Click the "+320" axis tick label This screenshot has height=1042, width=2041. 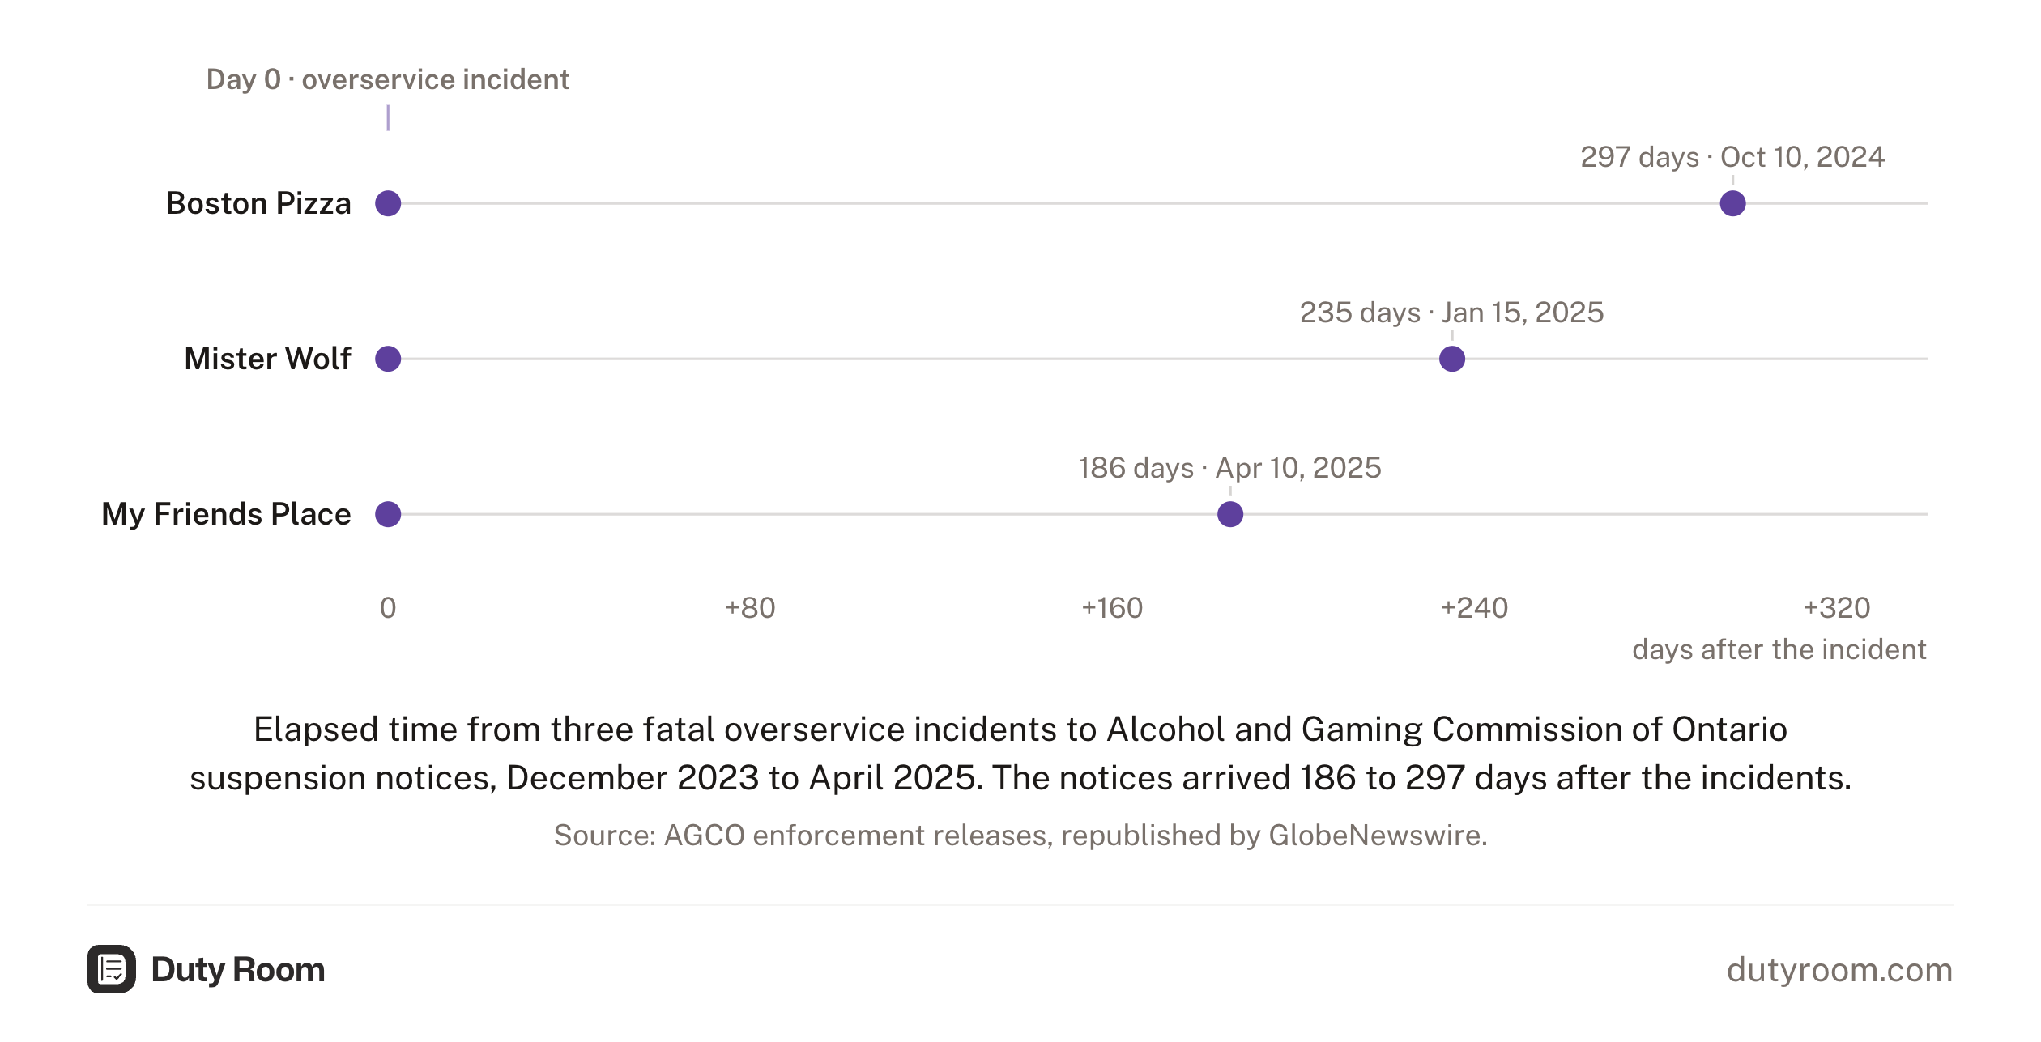pyautogui.click(x=1837, y=608)
